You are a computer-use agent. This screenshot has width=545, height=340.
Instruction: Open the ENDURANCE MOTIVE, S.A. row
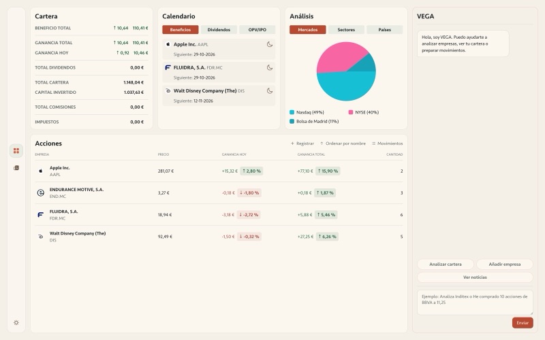[219, 193]
